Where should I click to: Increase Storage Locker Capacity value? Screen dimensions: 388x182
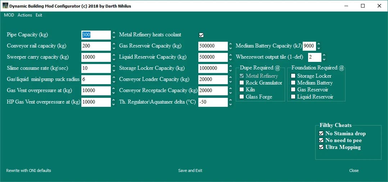(x=231, y=66)
